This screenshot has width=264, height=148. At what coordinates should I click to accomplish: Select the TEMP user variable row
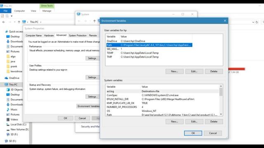point(149,53)
